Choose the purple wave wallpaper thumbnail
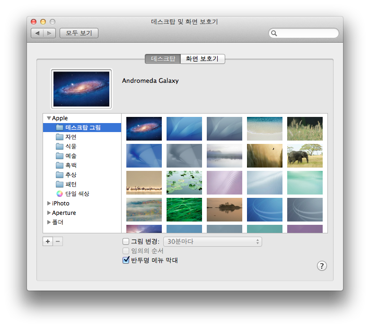Viewport: 370px width, 328px height. point(224,183)
